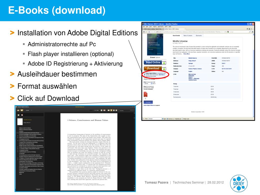This screenshot has height=195, width=260.
Task: Show bookmarks panel icon in Digital Editions sidebar
Action: (22, 115)
